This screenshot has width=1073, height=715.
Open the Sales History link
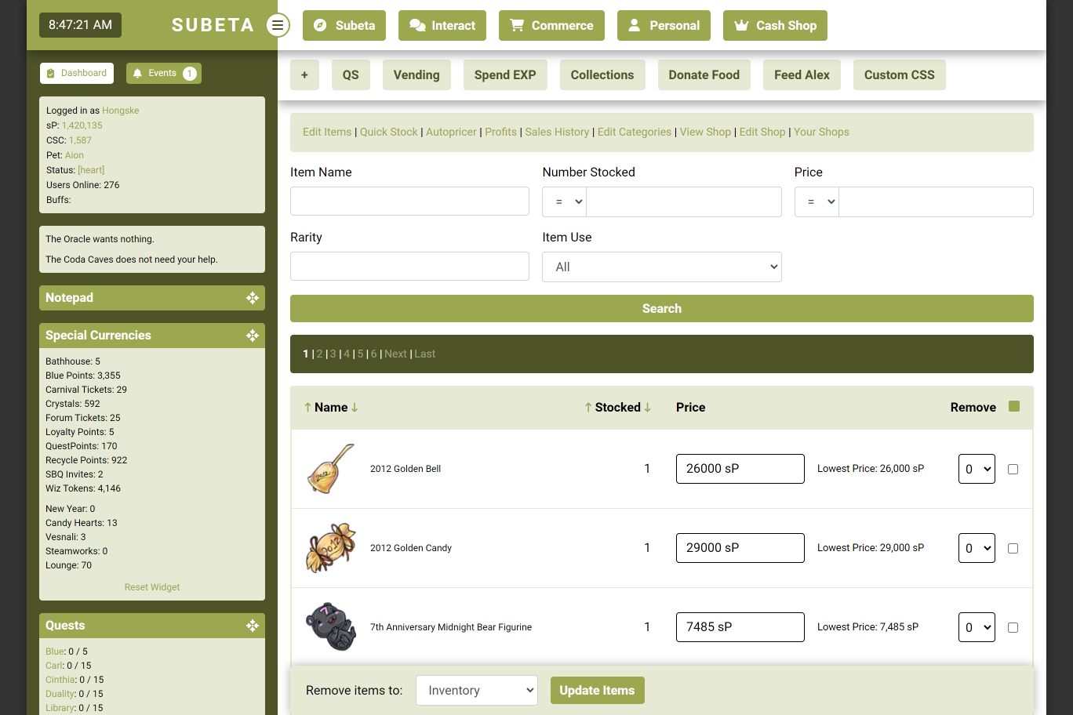(x=557, y=132)
